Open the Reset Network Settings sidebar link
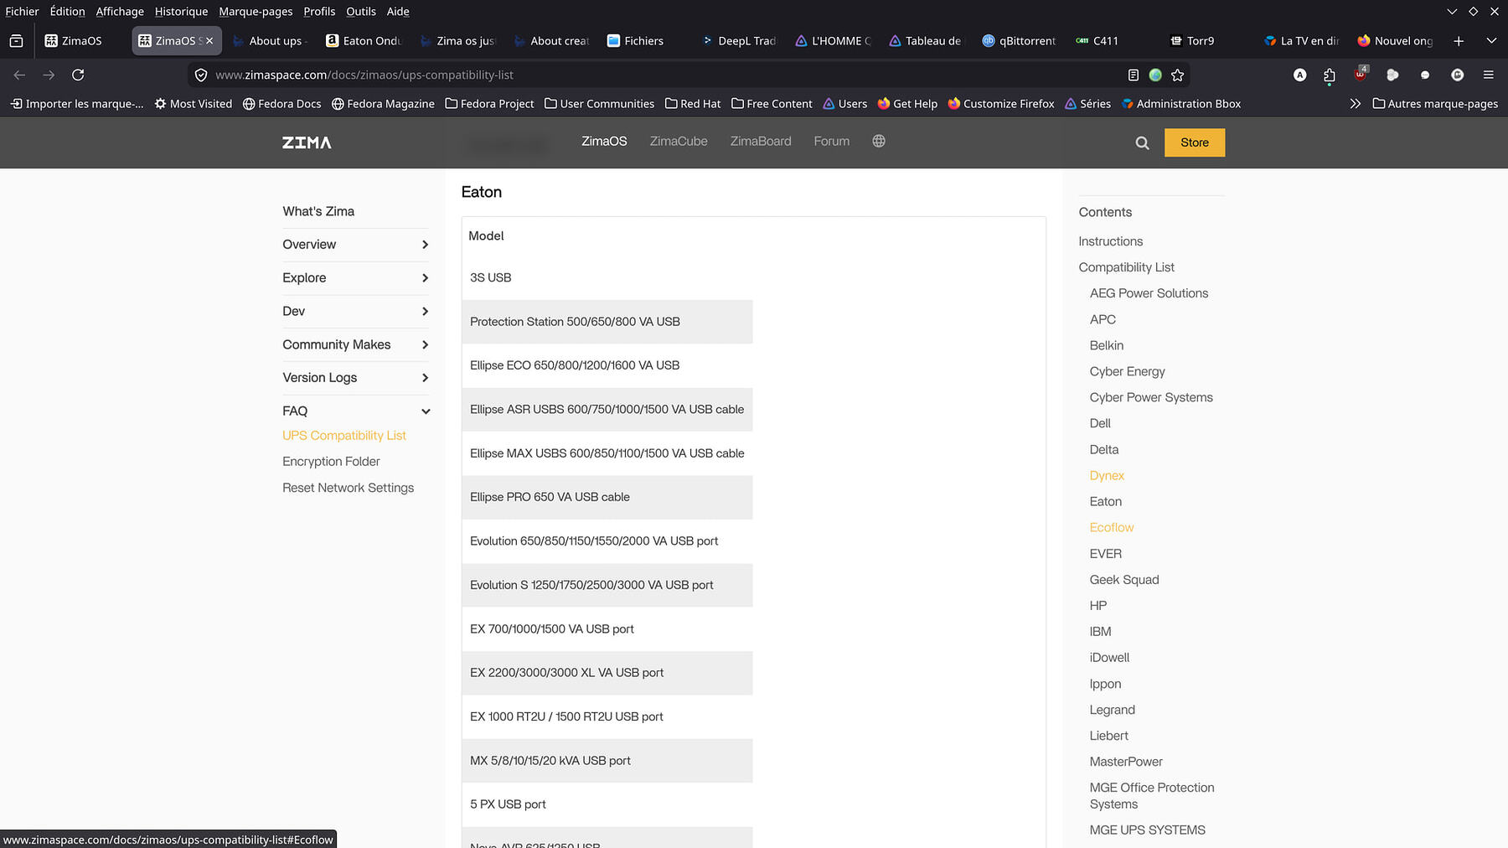The image size is (1508, 848). 348,488
